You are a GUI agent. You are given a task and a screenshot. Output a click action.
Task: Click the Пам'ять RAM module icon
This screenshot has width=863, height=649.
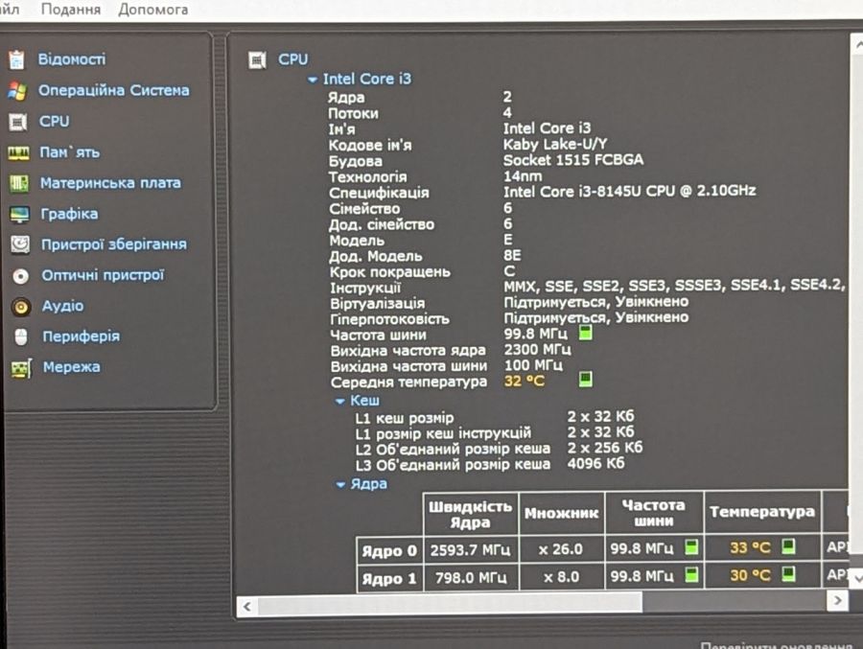pos(19,152)
